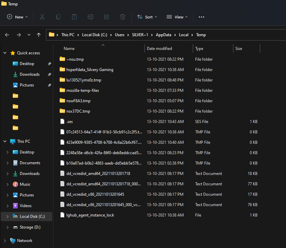Open the See more three-dots menu
The image size is (286, 248).
(202, 17)
